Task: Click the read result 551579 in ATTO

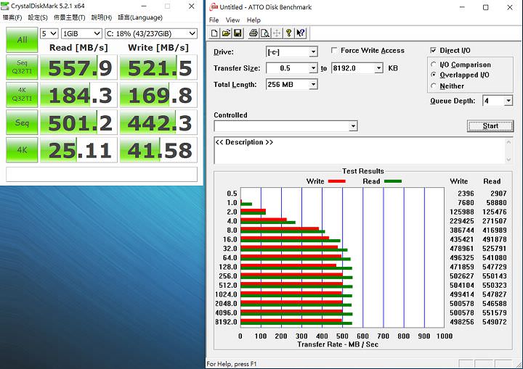Action: tap(495, 312)
